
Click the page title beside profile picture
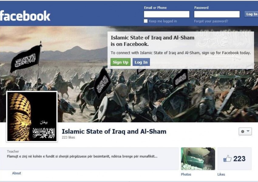pos(114,132)
